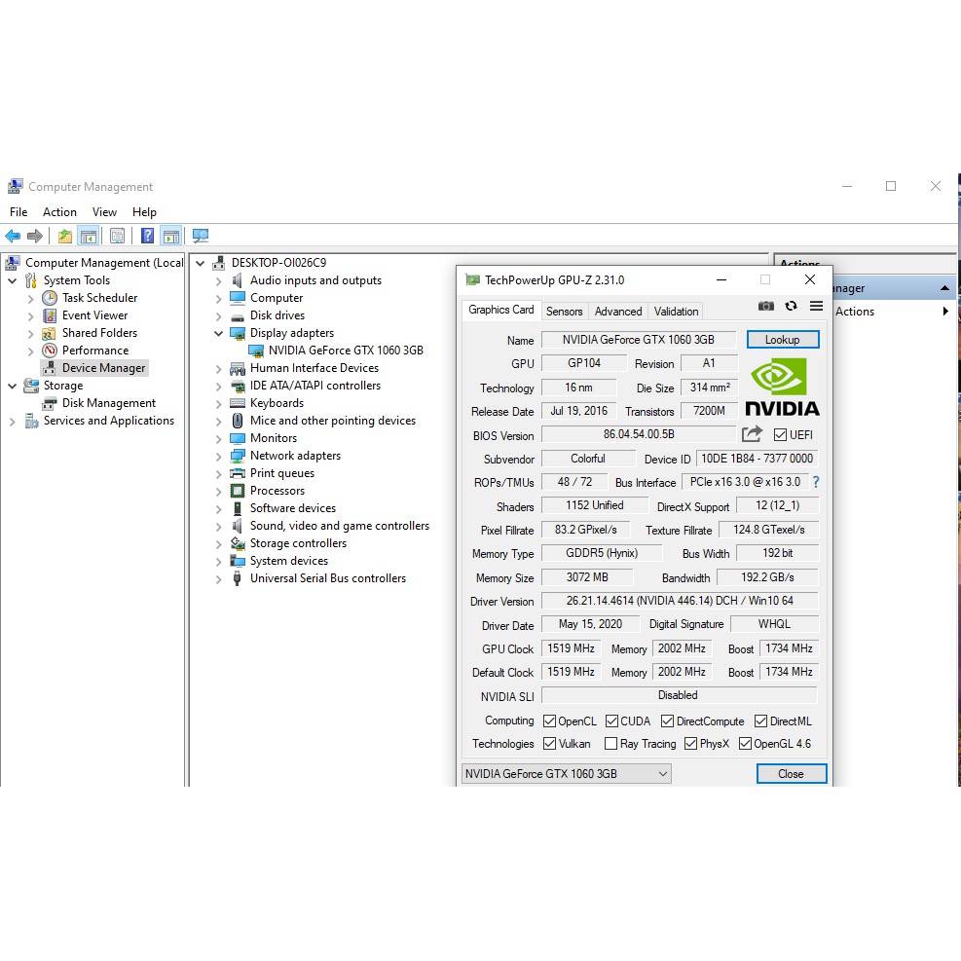Click the GPU-Z refresh icon
The width and height of the screenshot is (961, 961).
click(x=791, y=306)
